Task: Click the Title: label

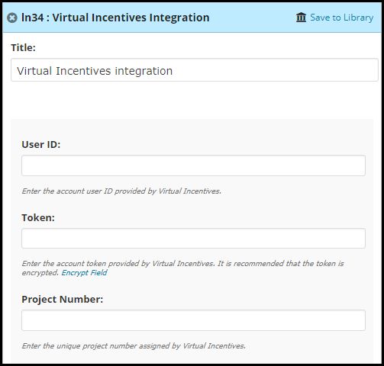Action: [x=23, y=48]
